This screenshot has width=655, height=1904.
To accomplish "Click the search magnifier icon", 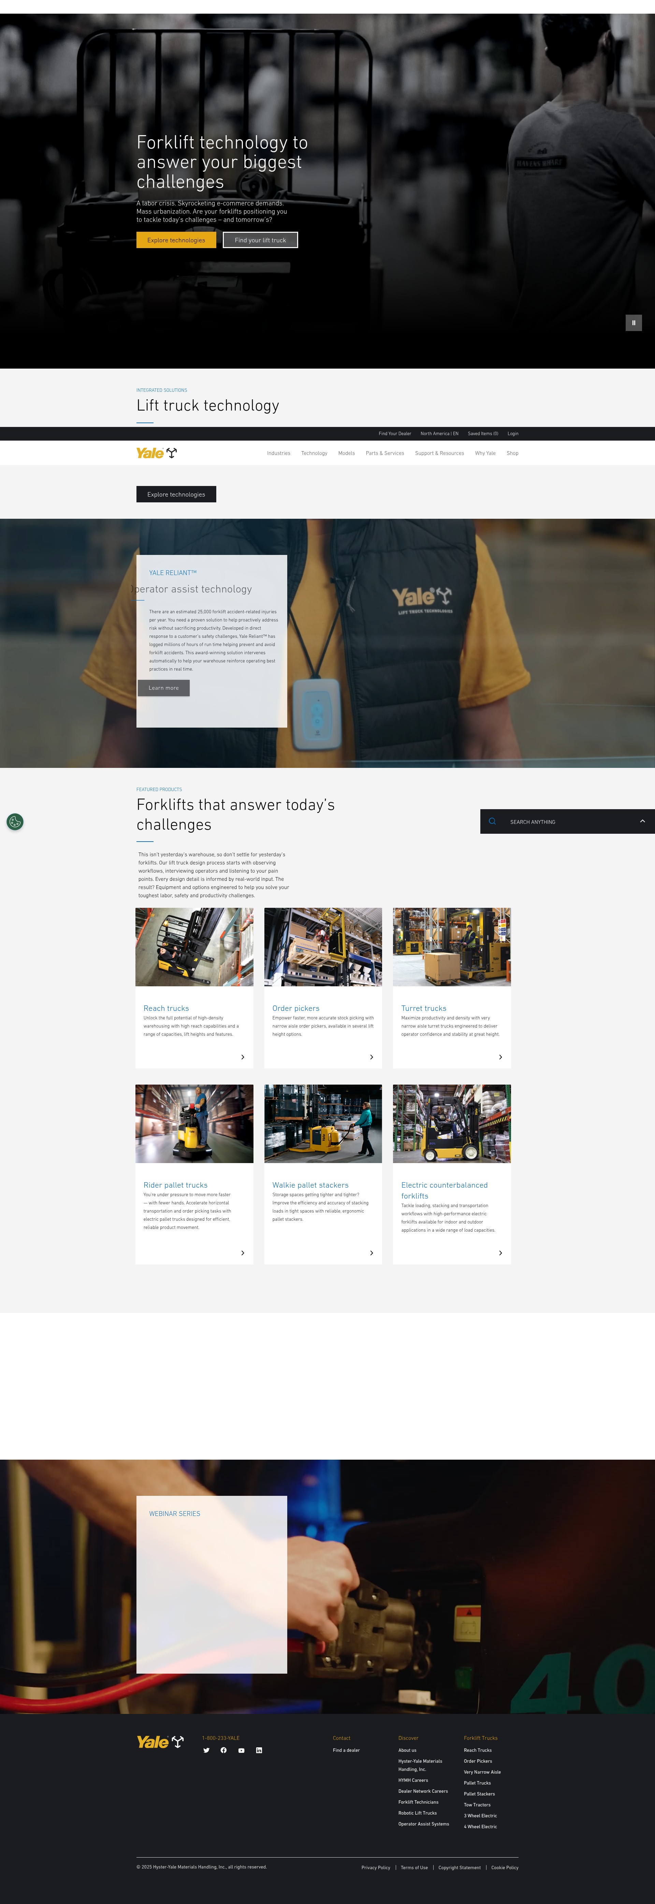I will click(x=493, y=822).
